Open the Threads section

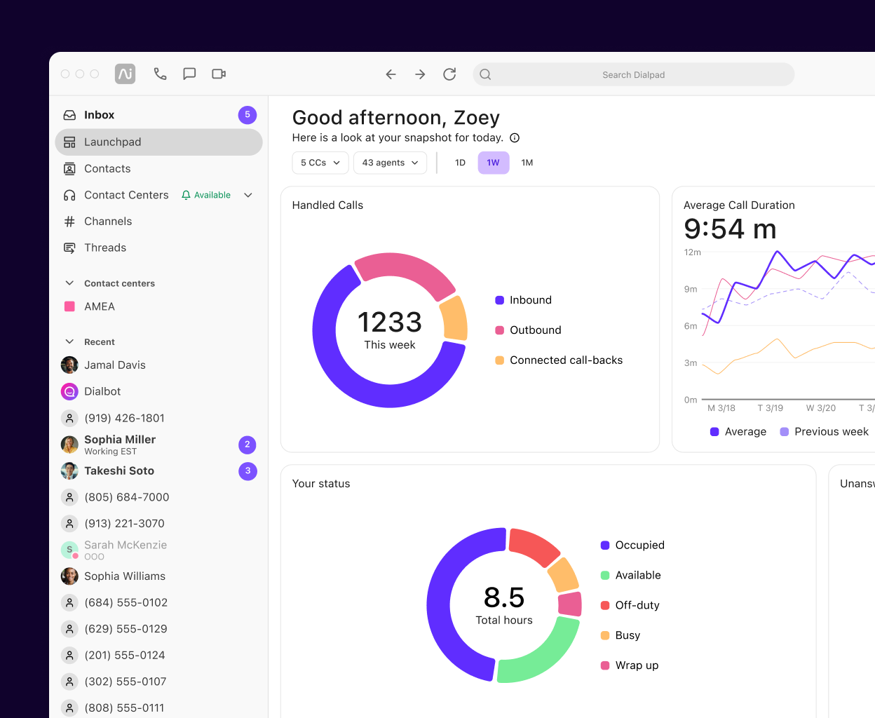click(x=104, y=248)
